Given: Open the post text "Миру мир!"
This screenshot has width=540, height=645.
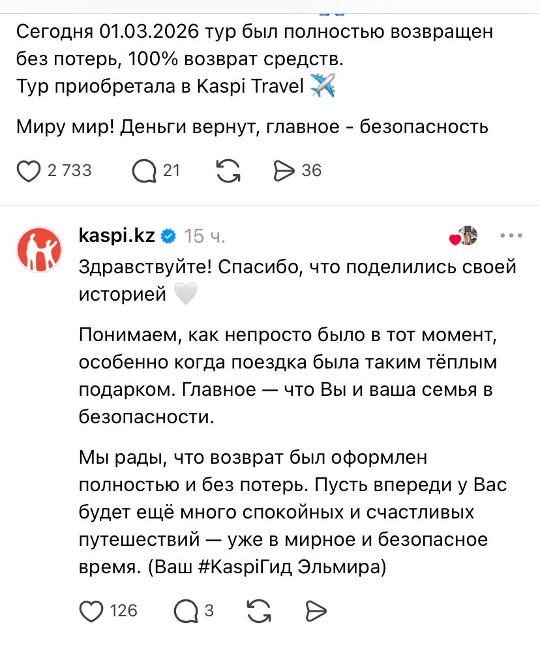Looking at the screenshot, I should click(x=252, y=127).
